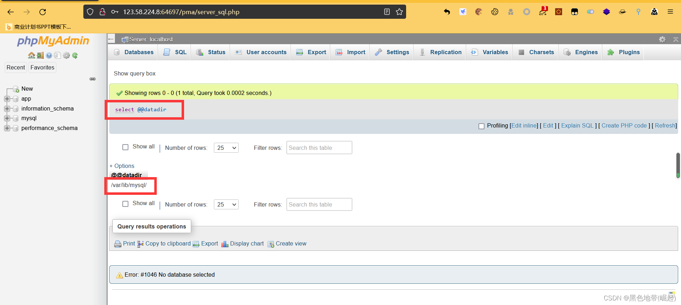Collapse the top menu bar with the bar-and-chevron icon
681x305 pixels.
point(676,39)
